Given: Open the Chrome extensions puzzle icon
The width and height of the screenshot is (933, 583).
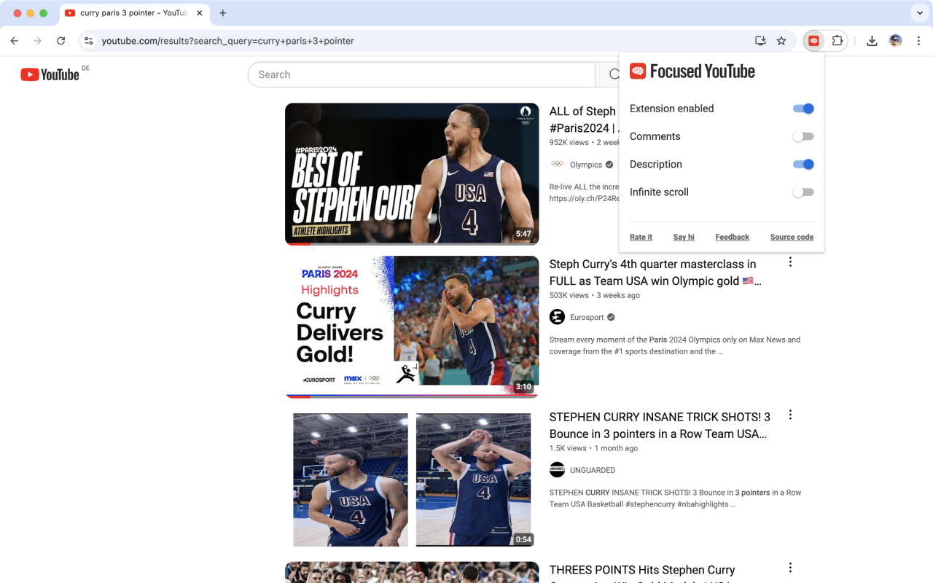Looking at the screenshot, I should coord(838,41).
